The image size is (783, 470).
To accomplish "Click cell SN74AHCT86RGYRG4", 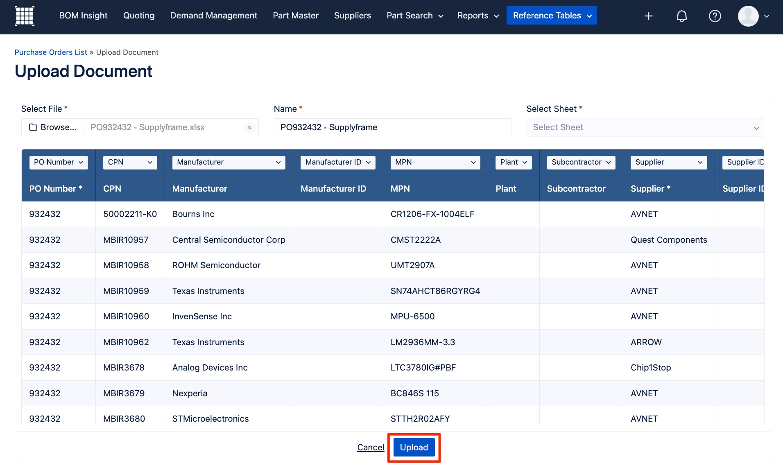I will point(435,291).
